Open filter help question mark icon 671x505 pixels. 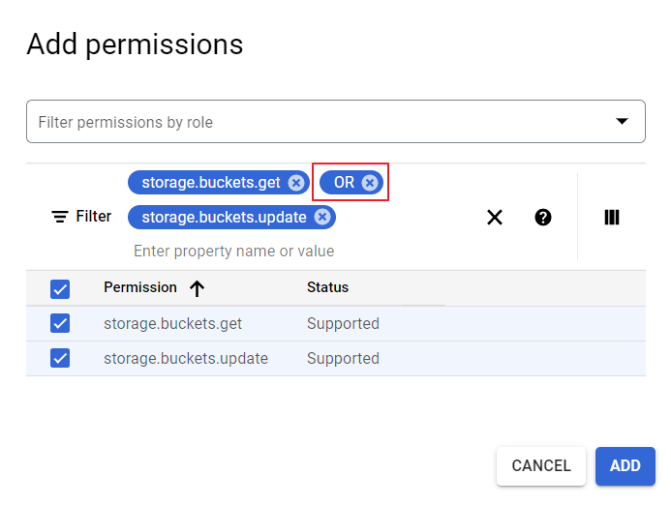[543, 218]
